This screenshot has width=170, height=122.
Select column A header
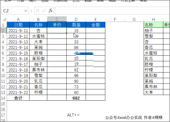tap(18, 19)
